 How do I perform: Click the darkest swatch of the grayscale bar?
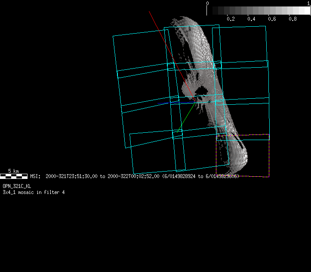(210, 10)
